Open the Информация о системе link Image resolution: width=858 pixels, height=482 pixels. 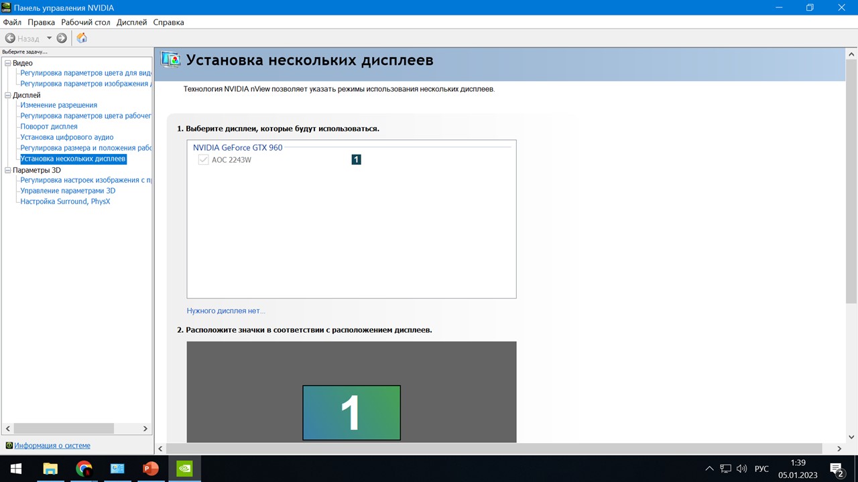point(52,445)
